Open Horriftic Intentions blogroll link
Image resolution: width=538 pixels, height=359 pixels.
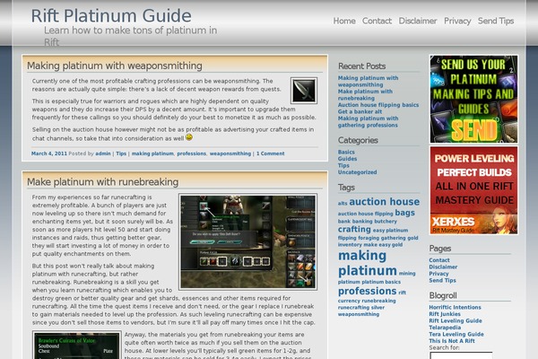[455, 307]
